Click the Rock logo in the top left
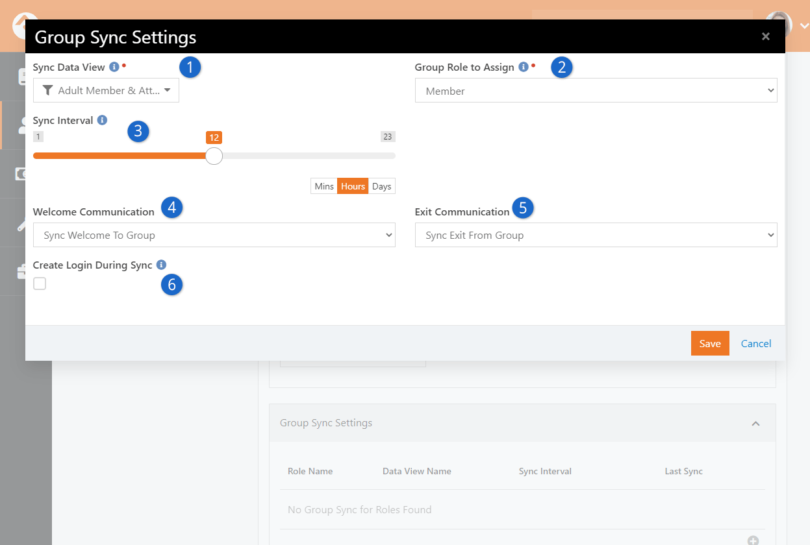The image size is (810, 545). click(x=24, y=25)
